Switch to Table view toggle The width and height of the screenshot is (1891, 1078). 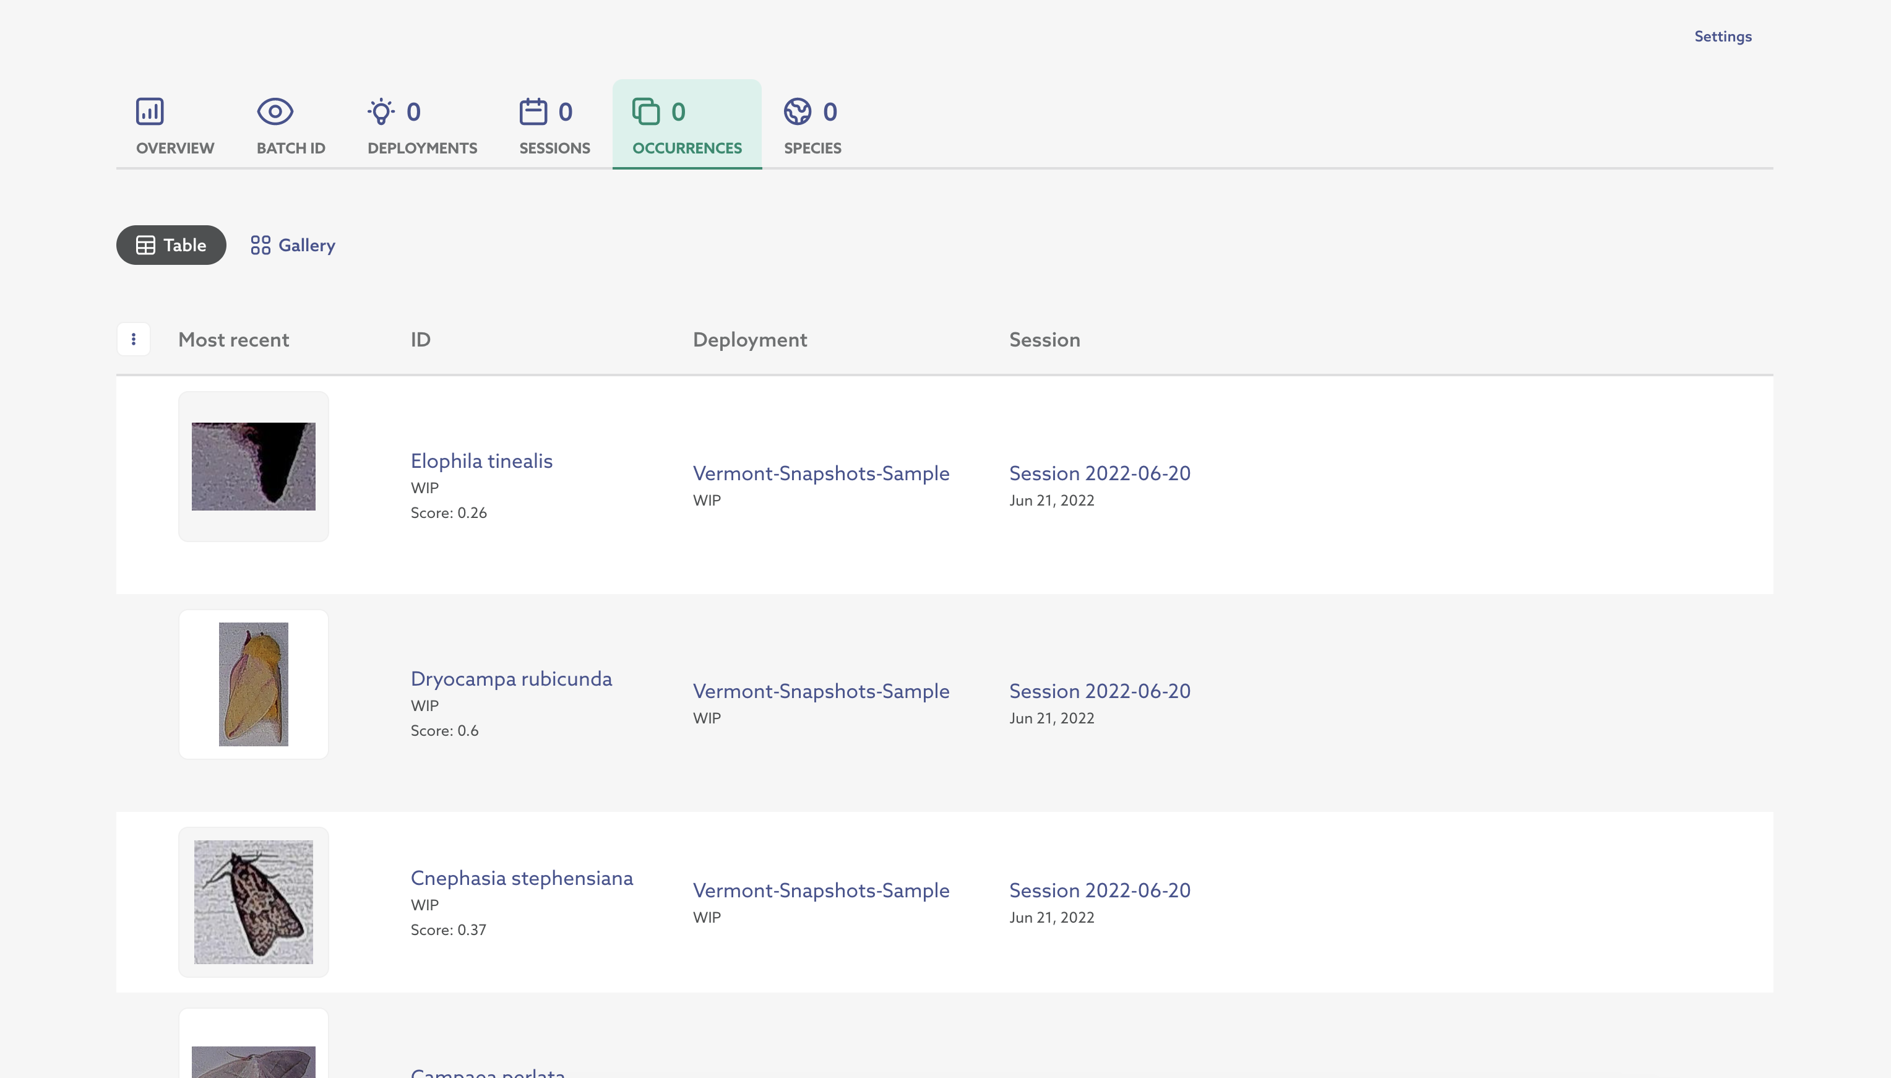tap(171, 245)
